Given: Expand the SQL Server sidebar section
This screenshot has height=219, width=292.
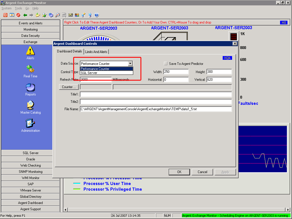Looking at the screenshot, I should 30,153.
